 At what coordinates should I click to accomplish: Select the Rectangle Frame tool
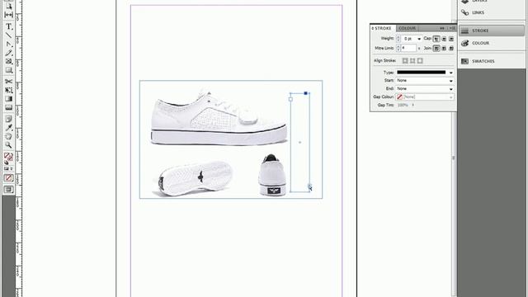pyautogui.click(x=9, y=62)
